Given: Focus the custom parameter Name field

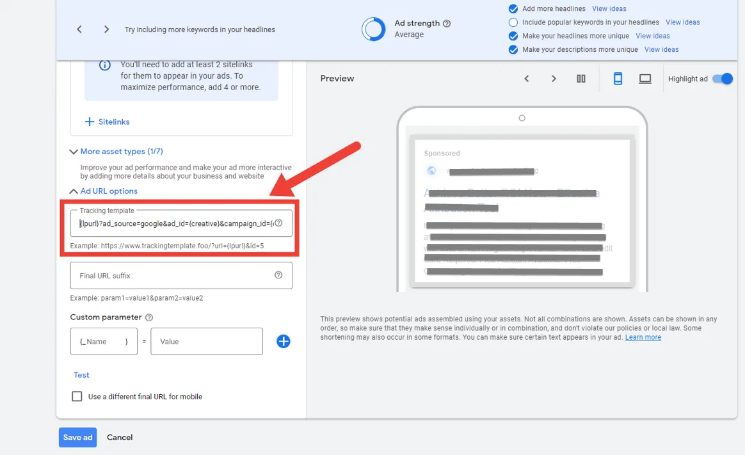Looking at the screenshot, I should [104, 342].
